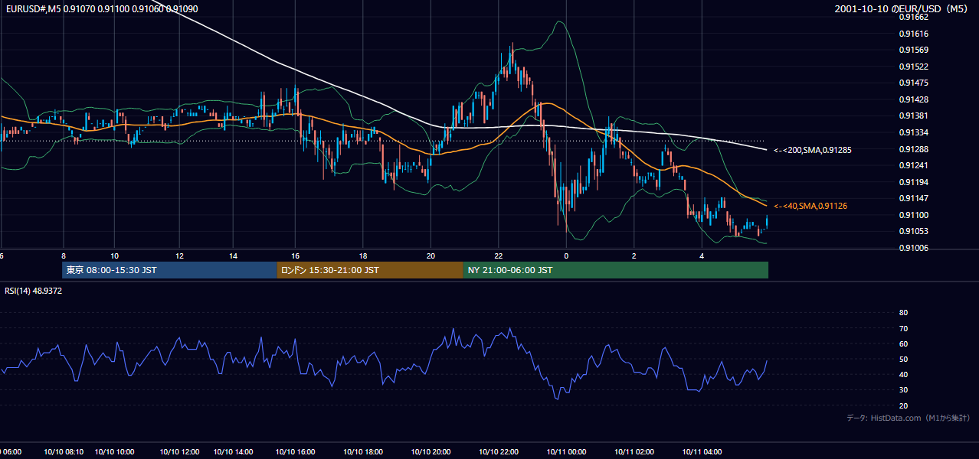Click the RSI(14) 48.9372 indicator label
This screenshot has height=459, width=979.
[34, 291]
